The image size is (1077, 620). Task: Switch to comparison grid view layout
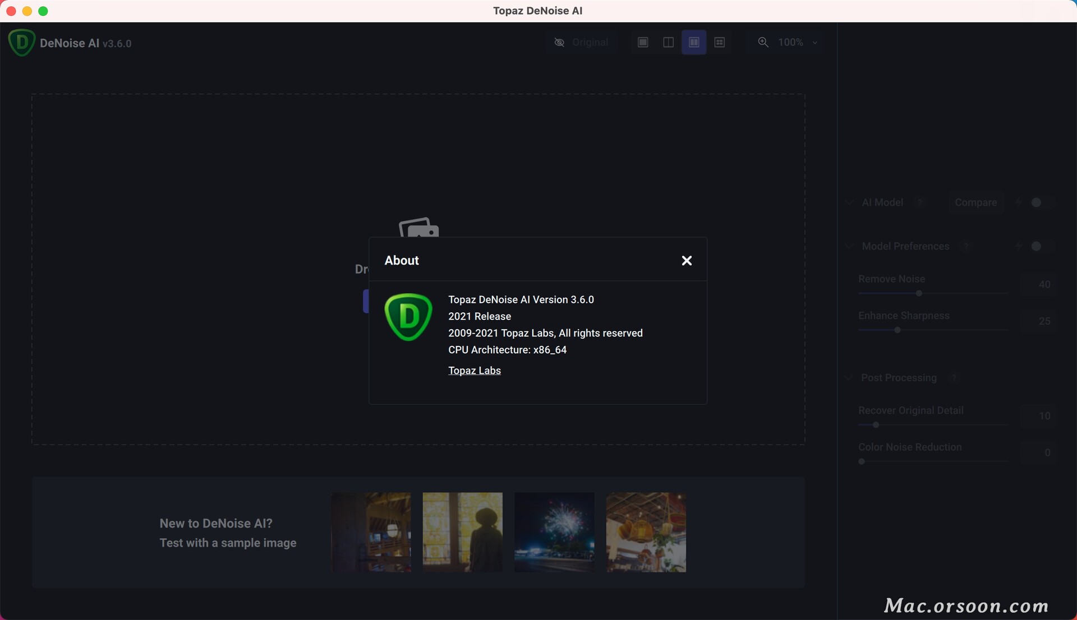(720, 43)
